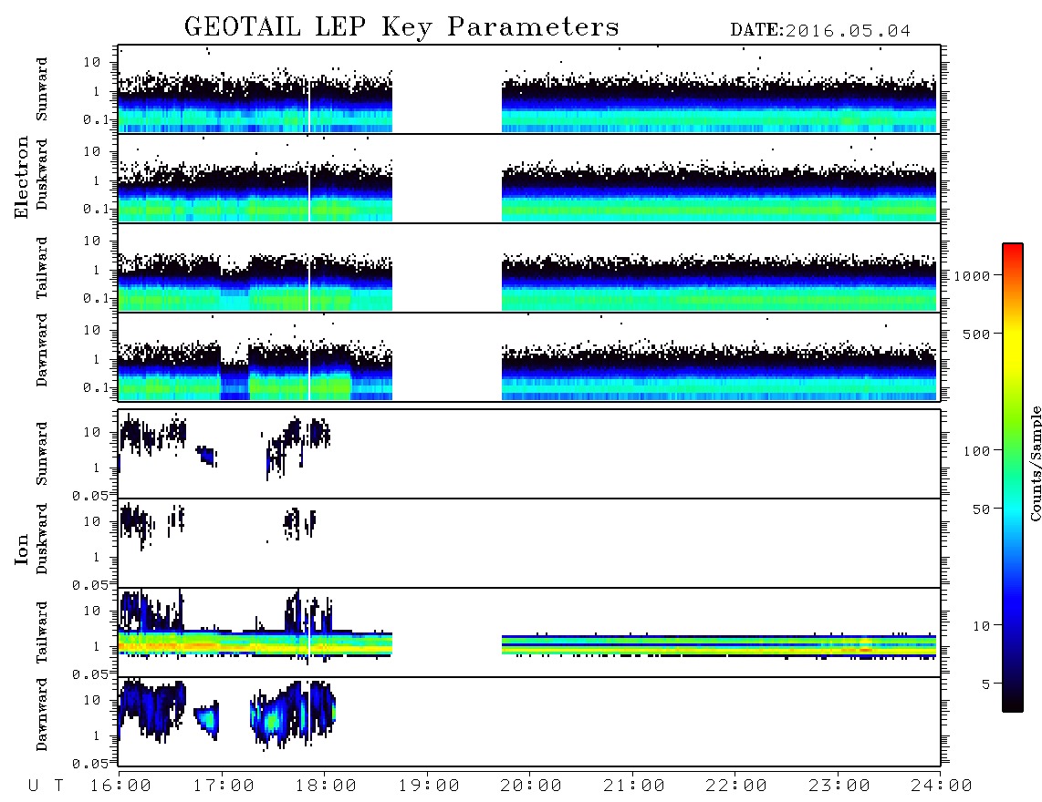1042x802 pixels.
Task: Click the "DATE:2016.05.04" label
Action: pos(820,31)
